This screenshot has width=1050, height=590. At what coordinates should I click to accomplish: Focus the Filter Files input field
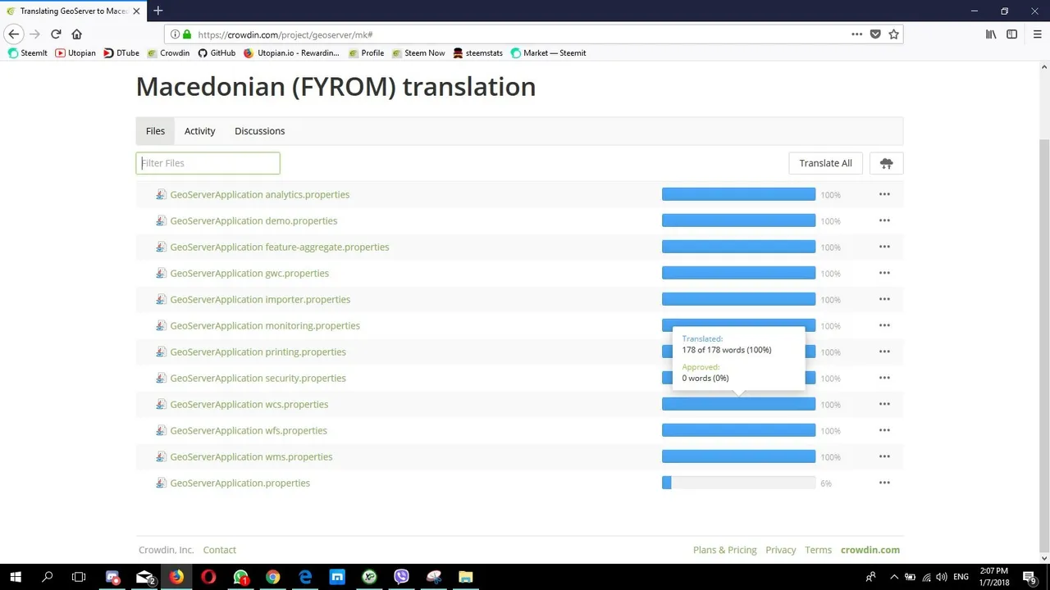(x=208, y=163)
